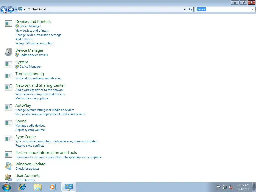The image size is (256, 192).
Task: Click the Sound category icon
Action: click(8, 123)
